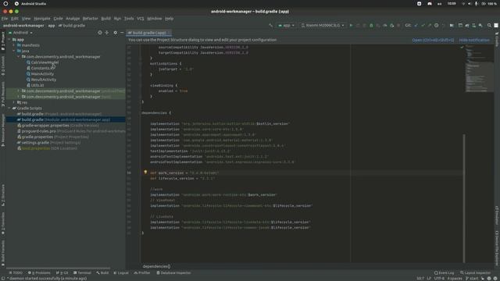This screenshot has height=281, width=500.
Task: Open Favorites side tab
Action: (3, 224)
